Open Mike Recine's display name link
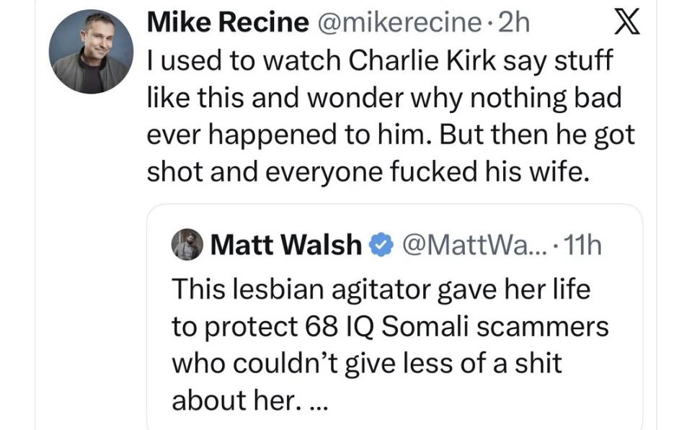This screenshot has height=430, width=692. click(227, 24)
